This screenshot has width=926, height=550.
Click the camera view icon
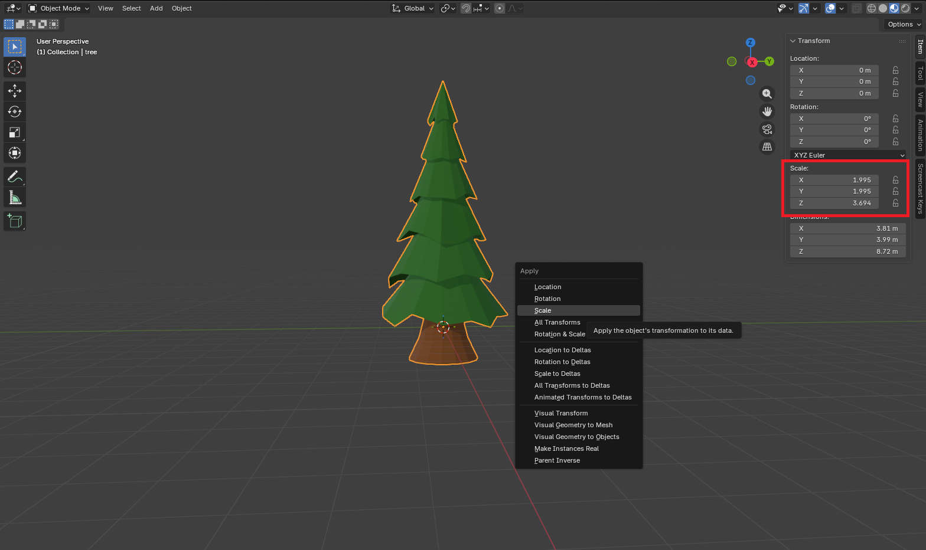pyautogui.click(x=767, y=129)
